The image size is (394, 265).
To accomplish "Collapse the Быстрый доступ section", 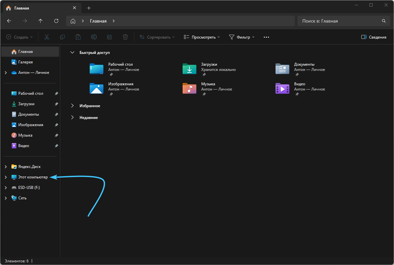I will pos(72,52).
